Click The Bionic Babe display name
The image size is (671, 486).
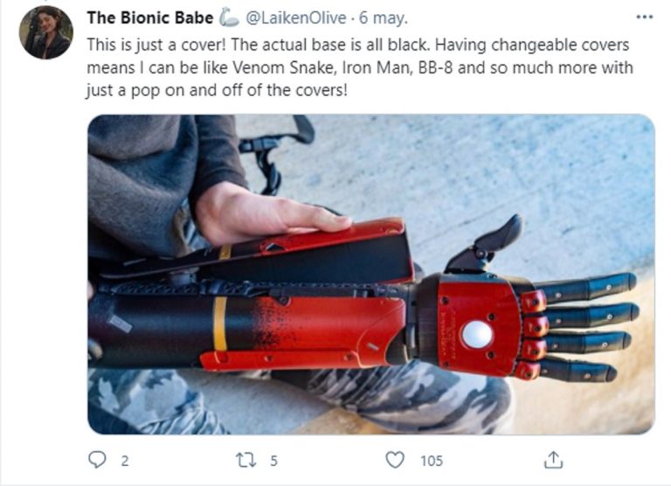coord(149,17)
